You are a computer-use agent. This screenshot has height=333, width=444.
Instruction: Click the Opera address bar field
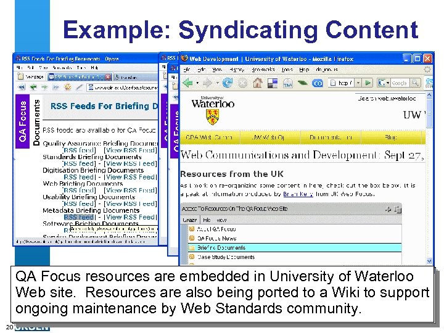pyautogui.click(x=122, y=88)
